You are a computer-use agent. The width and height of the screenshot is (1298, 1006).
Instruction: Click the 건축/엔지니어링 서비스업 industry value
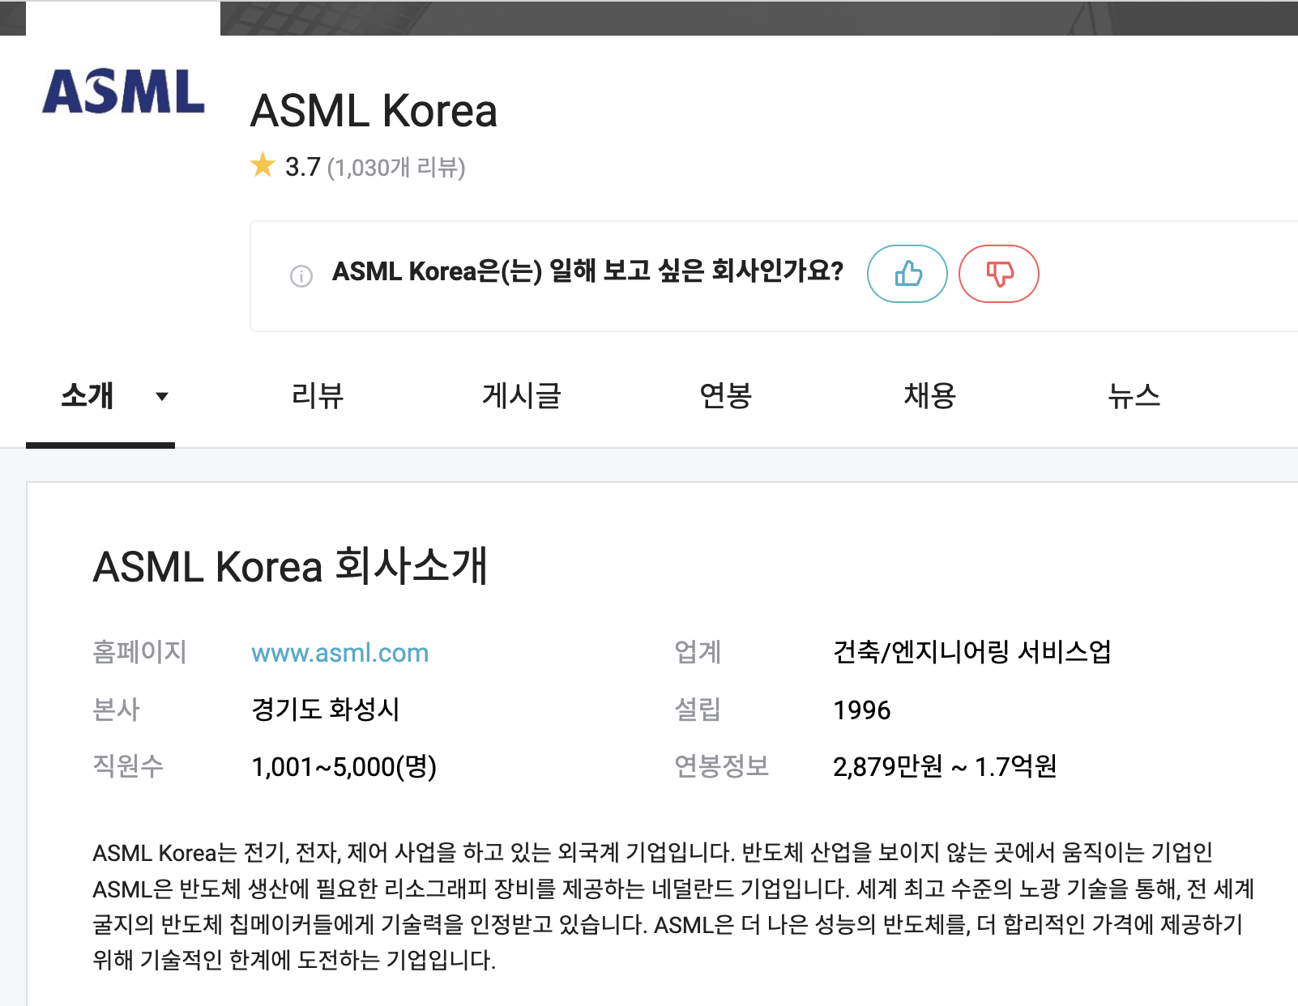tap(972, 652)
